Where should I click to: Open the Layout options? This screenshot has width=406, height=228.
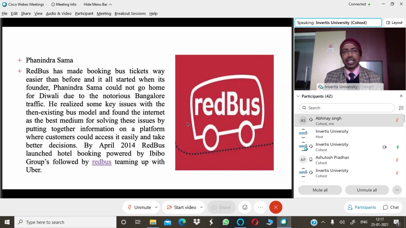click(394, 23)
